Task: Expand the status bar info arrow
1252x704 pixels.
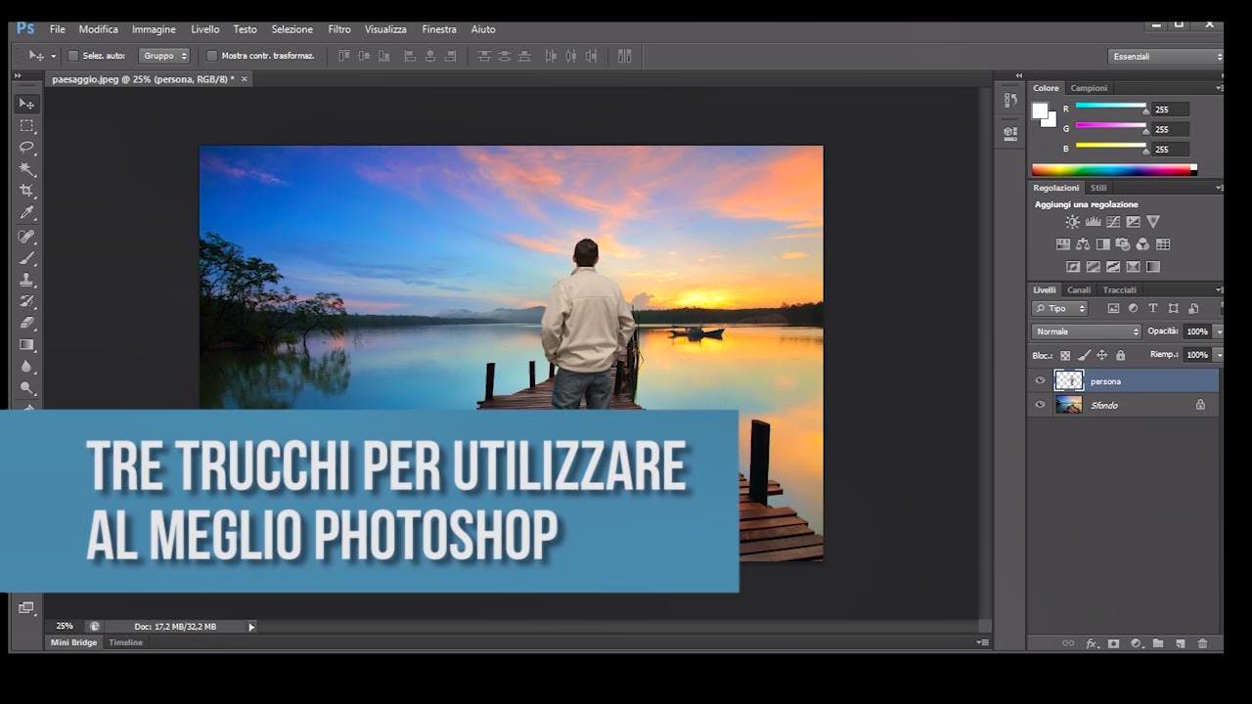Action: (x=251, y=627)
